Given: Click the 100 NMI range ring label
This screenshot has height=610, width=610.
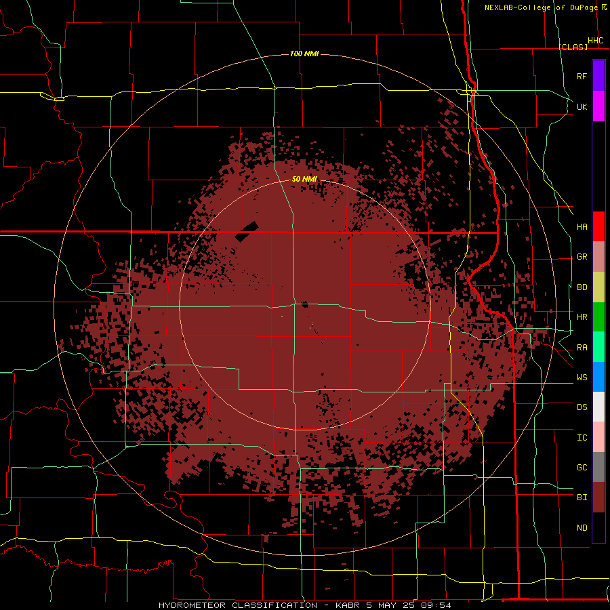Looking at the screenshot, I should [304, 54].
